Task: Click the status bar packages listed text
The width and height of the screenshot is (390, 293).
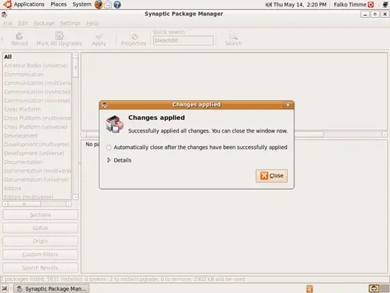Action: tap(123, 280)
